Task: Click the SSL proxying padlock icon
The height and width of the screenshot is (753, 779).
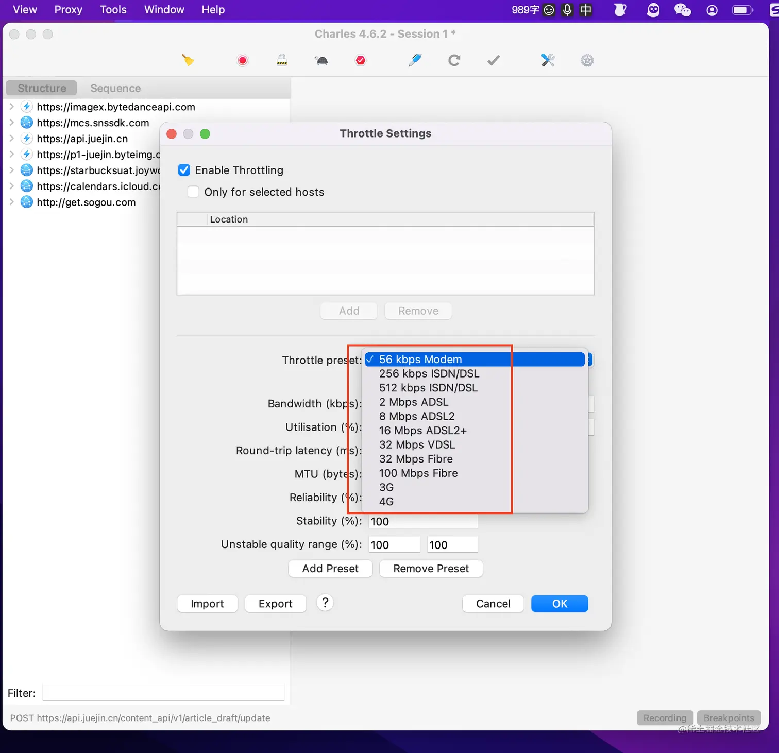Action: pos(282,60)
